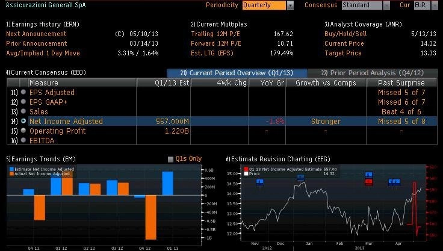Viewport: 443px width, 251px height.
Task: Switch to Current Period Overview (Q1/13) tab
Action: (237, 73)
